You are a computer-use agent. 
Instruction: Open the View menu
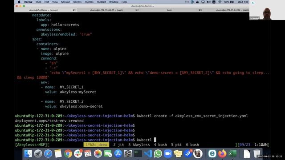[x=55, y=2]
